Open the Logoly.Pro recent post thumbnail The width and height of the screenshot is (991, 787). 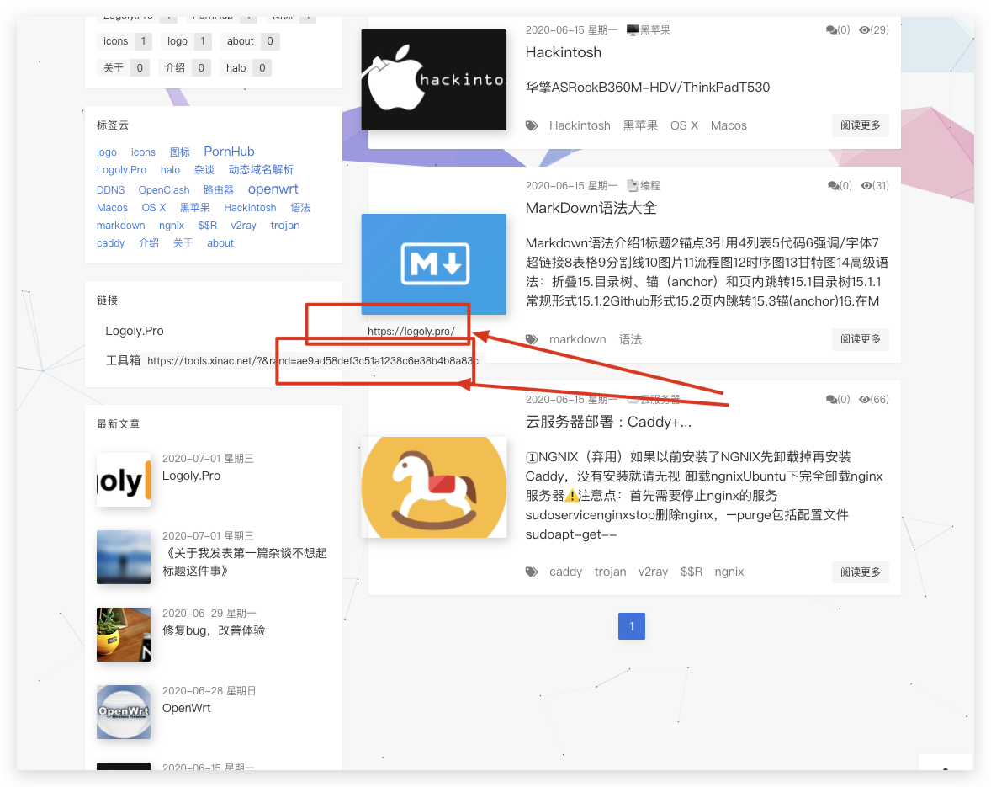coord(124,480)
